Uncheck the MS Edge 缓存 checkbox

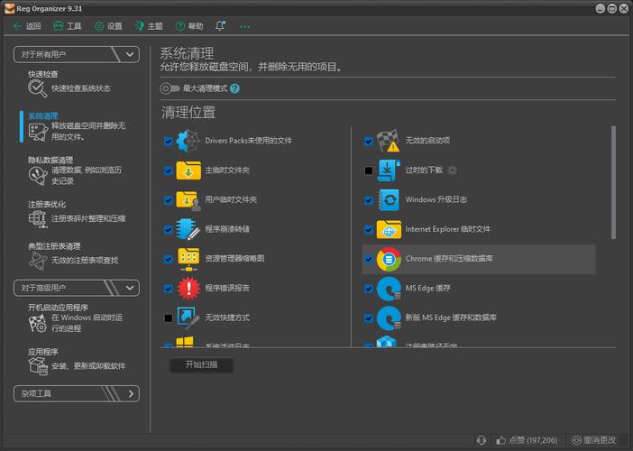[x=368, y=289]
